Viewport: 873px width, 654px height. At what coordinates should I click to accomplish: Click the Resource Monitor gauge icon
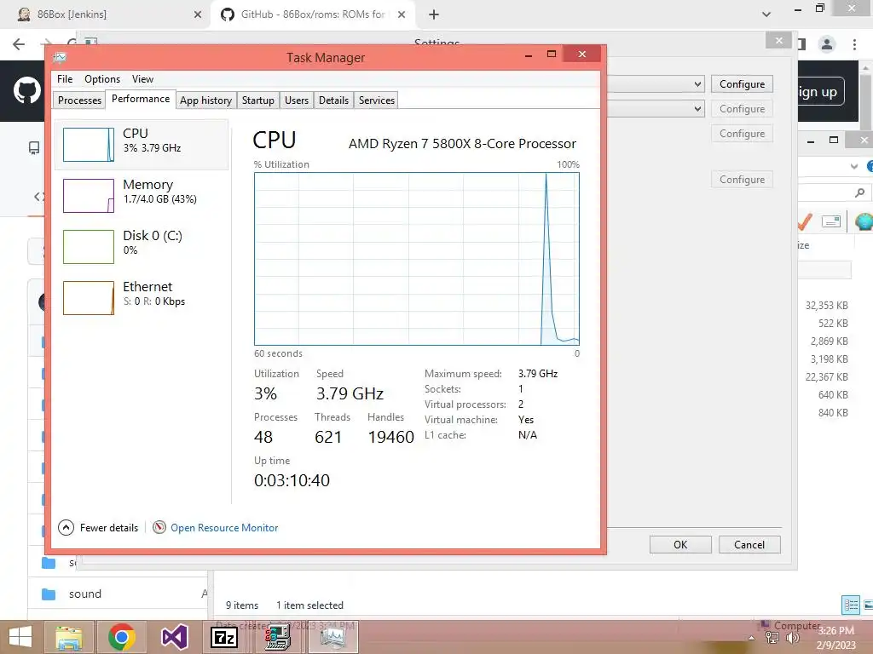click(159, 526)
